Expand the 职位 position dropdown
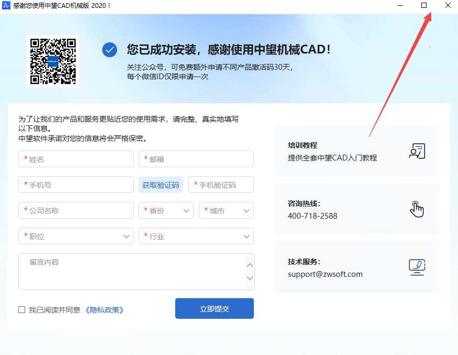 pos(76,236)
